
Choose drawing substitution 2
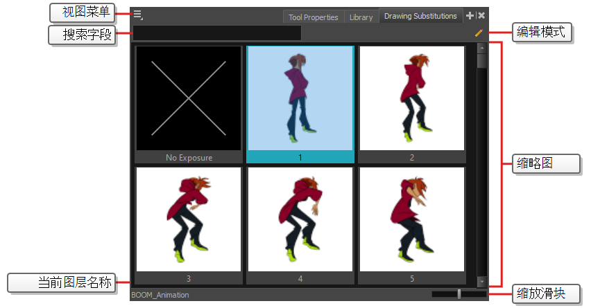tap(411, 99)
